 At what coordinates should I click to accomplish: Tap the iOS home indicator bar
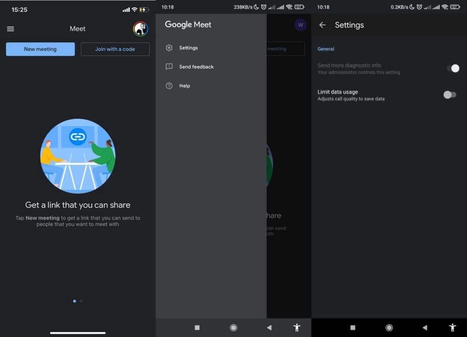click(x=78, y=333)
